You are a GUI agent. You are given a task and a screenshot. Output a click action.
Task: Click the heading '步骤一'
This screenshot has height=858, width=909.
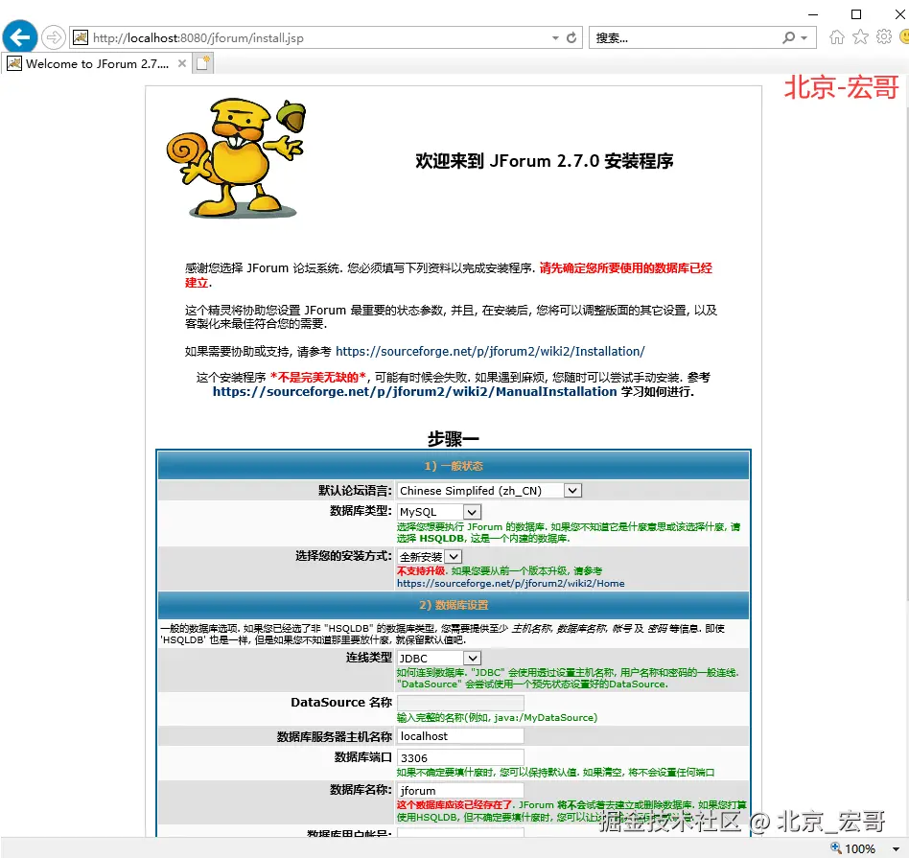pos(454,439)
